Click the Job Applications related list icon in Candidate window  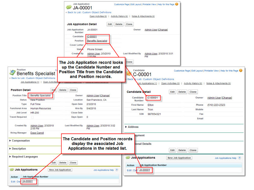pyautogui.click(x=128, y=158)
